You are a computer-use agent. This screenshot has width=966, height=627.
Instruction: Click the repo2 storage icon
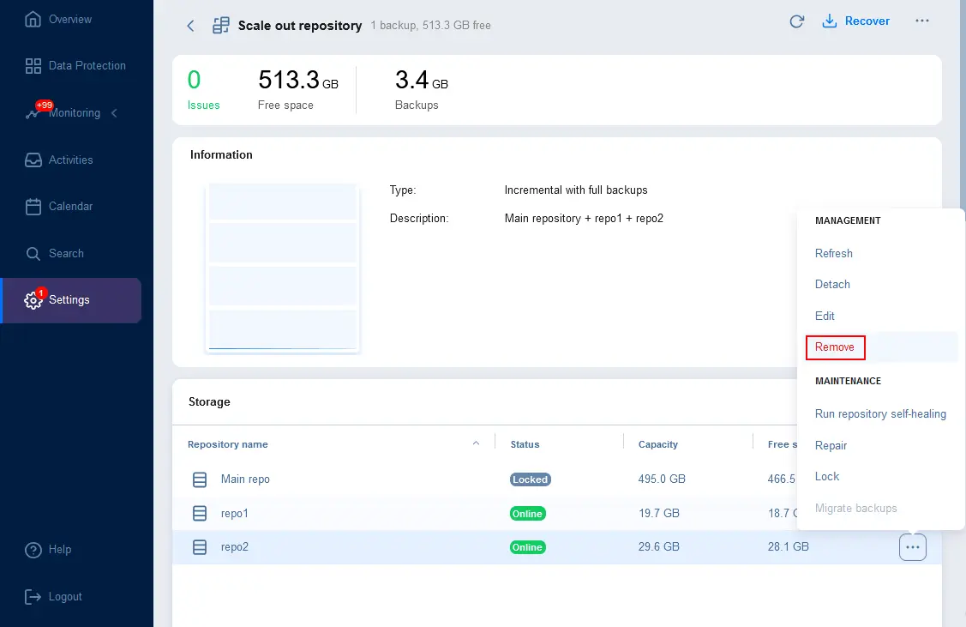(200, 547)
